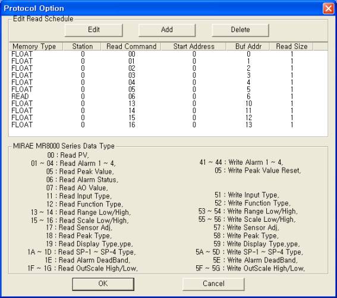
Task: Select the FLOAT row with command 13
Action: tap(169, 103)
